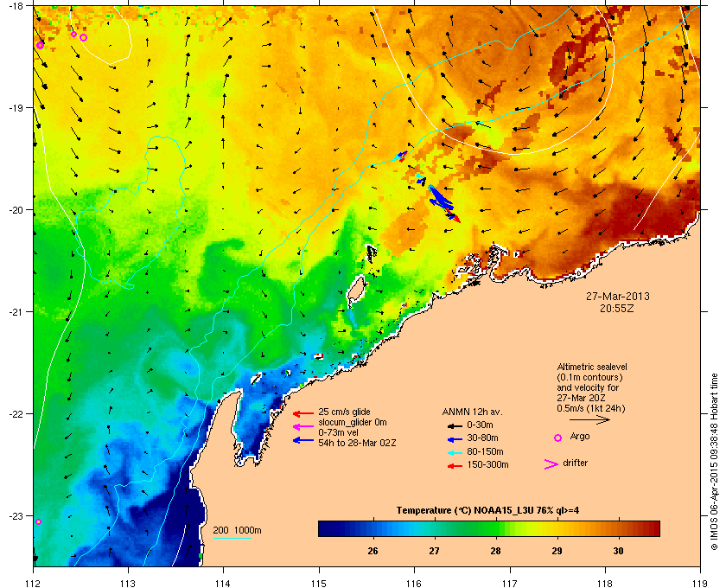Click longitude axis label '117'

[509, 584]
